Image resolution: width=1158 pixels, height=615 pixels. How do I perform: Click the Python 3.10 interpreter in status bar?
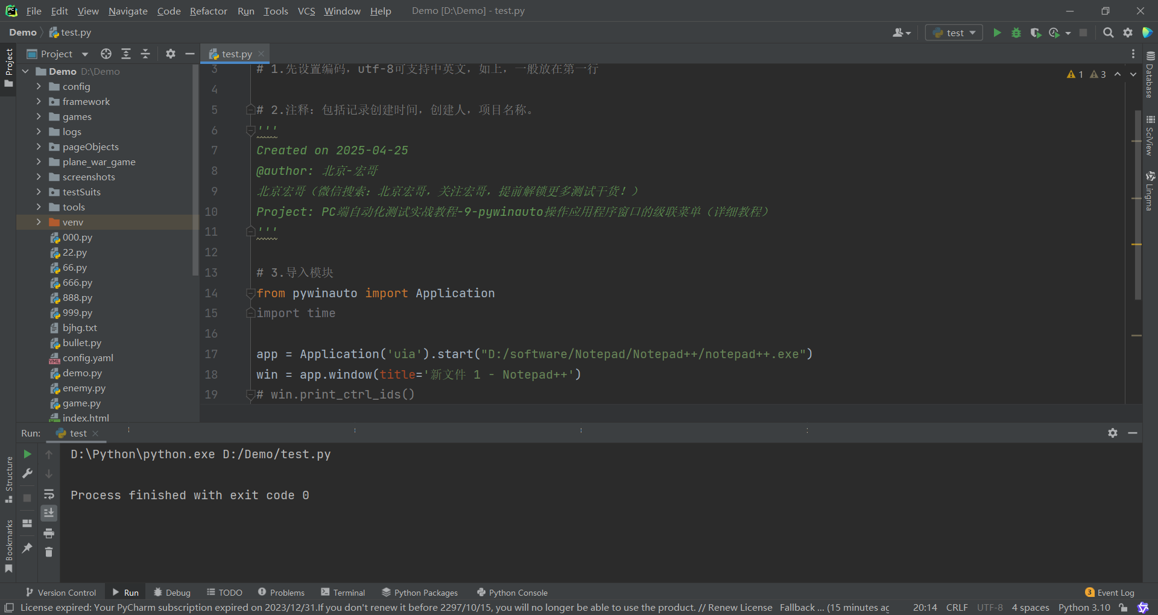[x=1084, y=608]
